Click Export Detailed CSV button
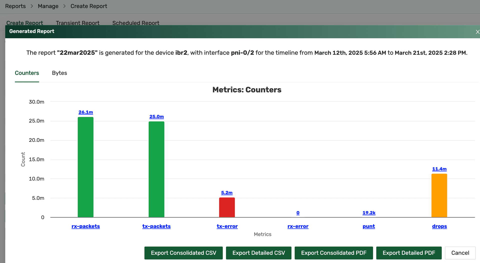The height and width of the screenshot is (263, 480). (258, 253)
